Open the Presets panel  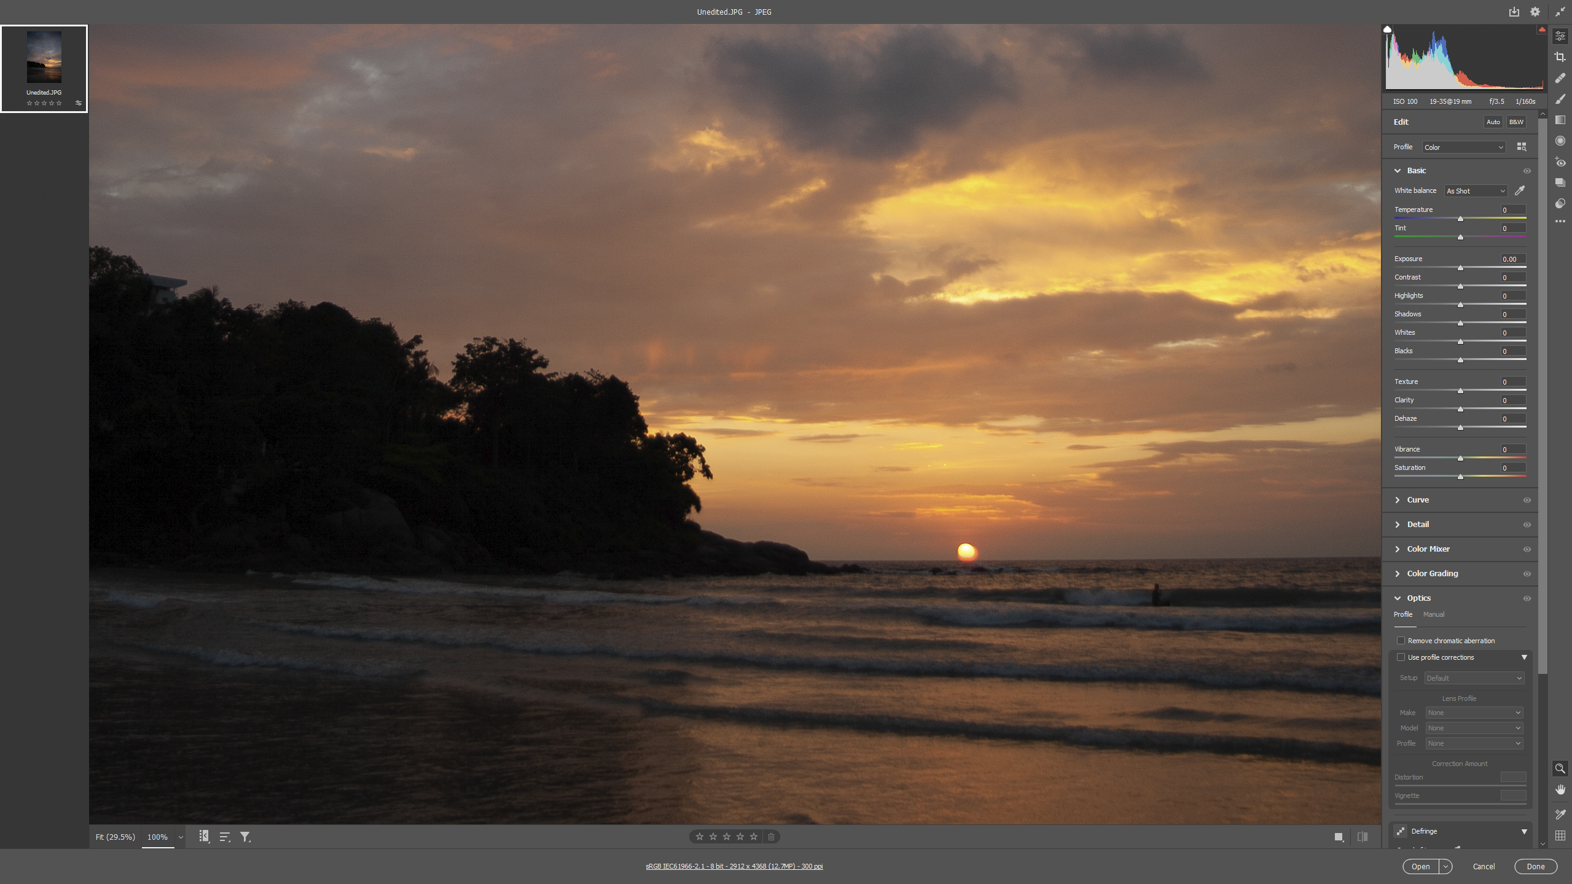pos(1560,182)
